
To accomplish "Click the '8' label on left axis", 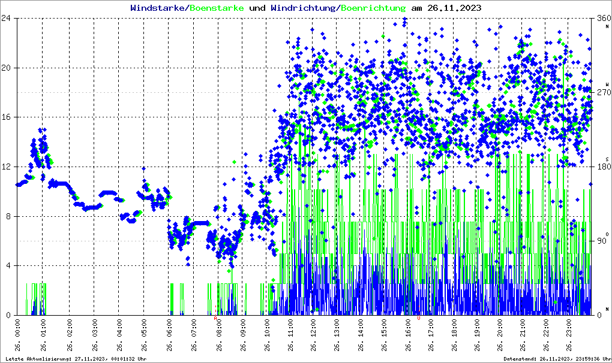I will 8,216.
